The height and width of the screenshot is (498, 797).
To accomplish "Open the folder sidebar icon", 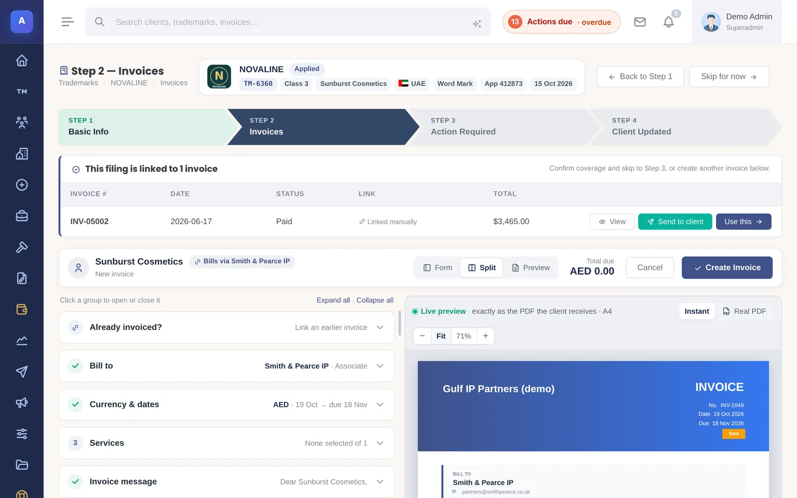I will point(21,465).
